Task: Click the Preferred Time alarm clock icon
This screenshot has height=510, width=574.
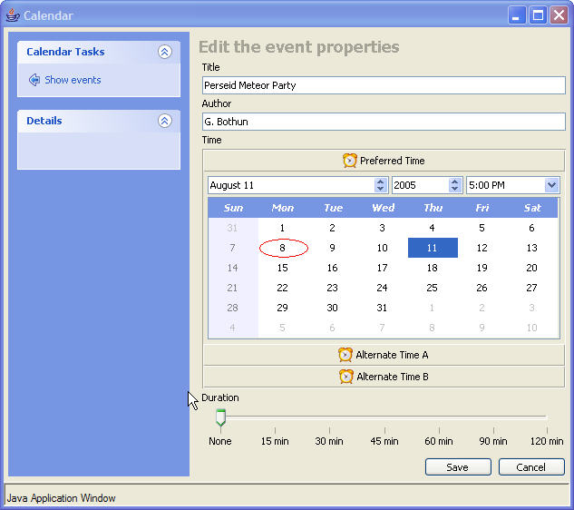Action: tap(350, 161)
